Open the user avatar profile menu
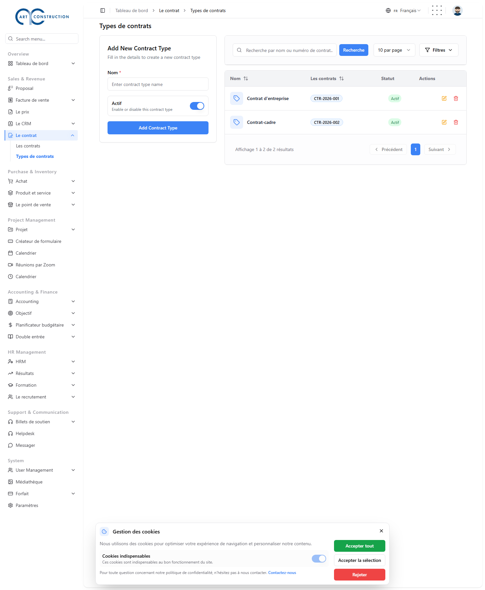This screenshot has width=485, height=590. click(x=458, y=10)
